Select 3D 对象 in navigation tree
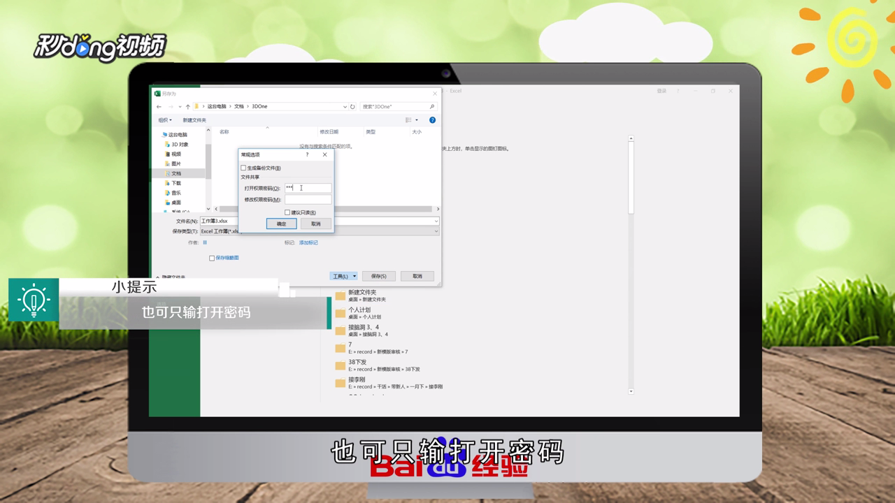 coord(180,145)
